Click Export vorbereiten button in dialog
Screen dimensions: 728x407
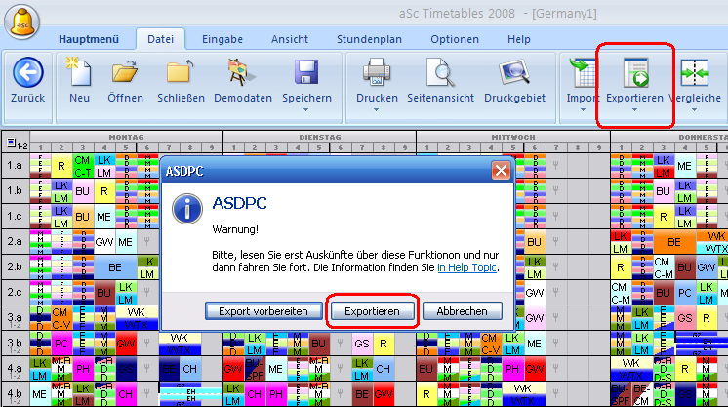[263, 311]
